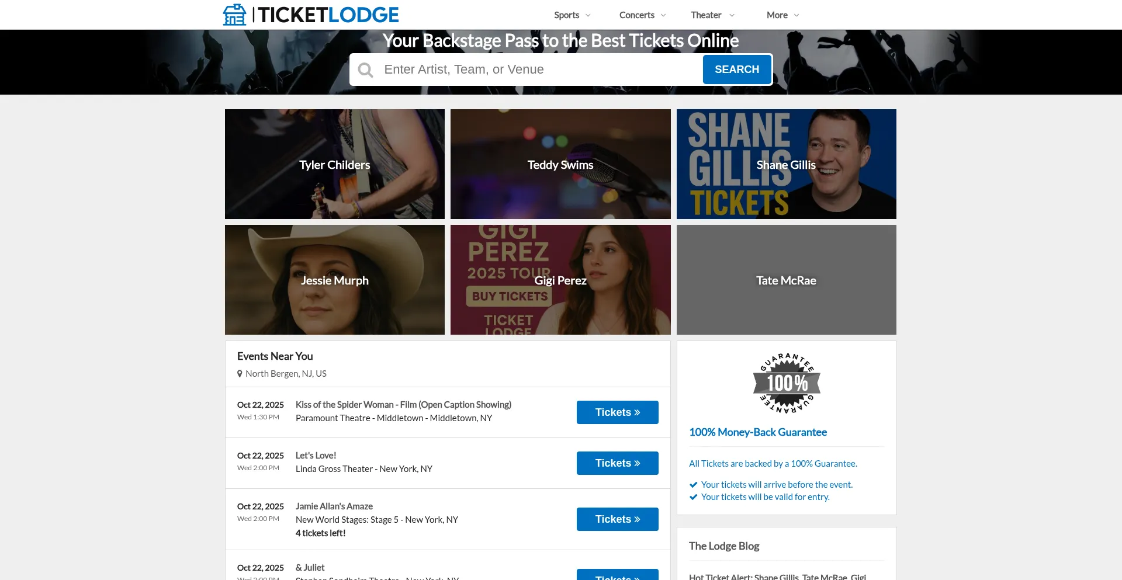This screenshot has height=580, width=1122.
Task: Click Tickets button for Jamie Allan's Amaze
Action: pyautogui.click(x=618, y=519)
